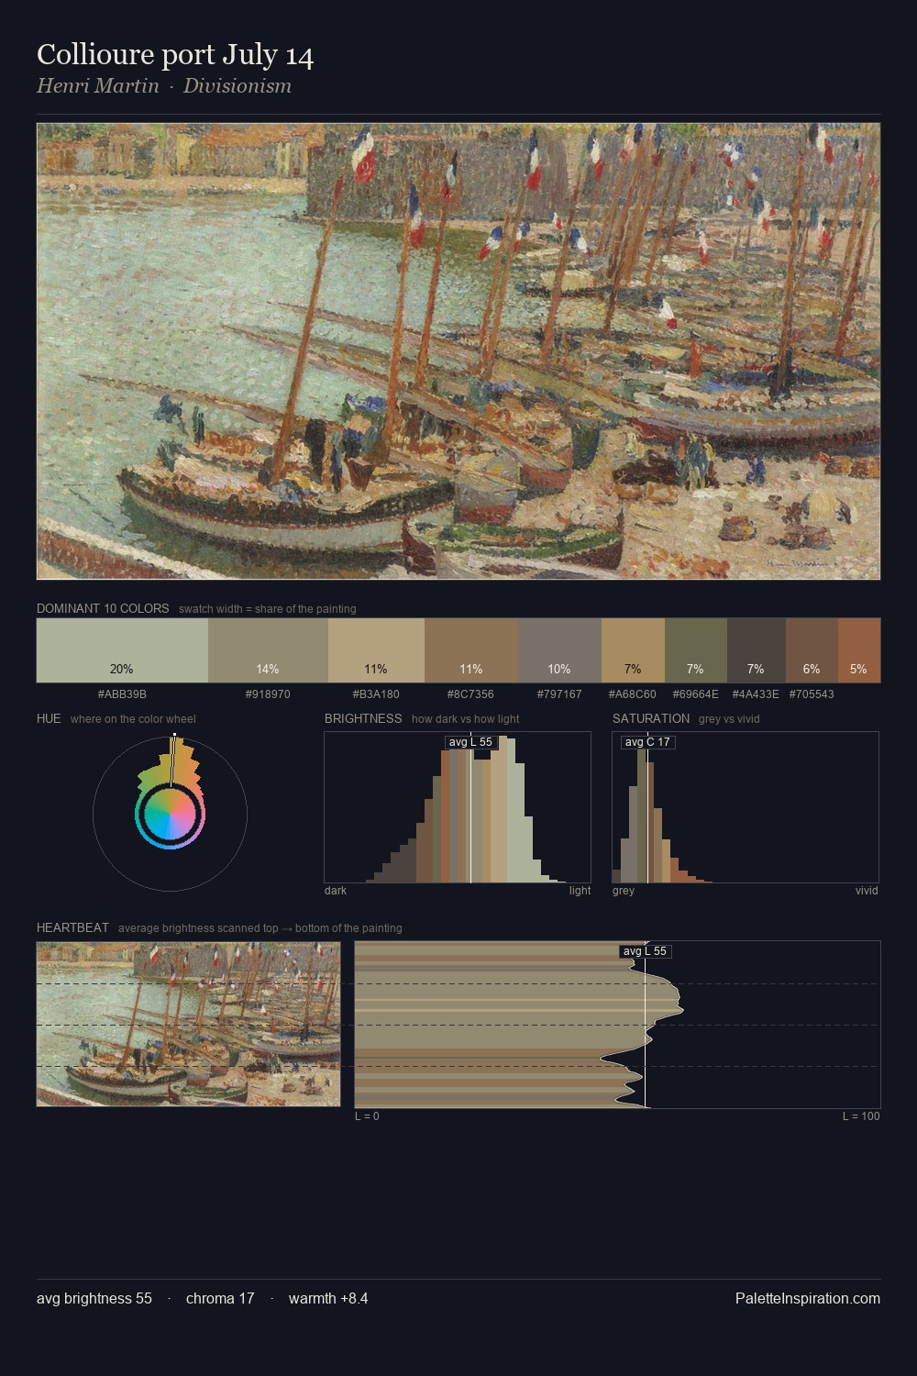Screen dimensions: 917x1376
Task: Select the 14% olive-grey color swatch
Action: [x=268, y=650]
